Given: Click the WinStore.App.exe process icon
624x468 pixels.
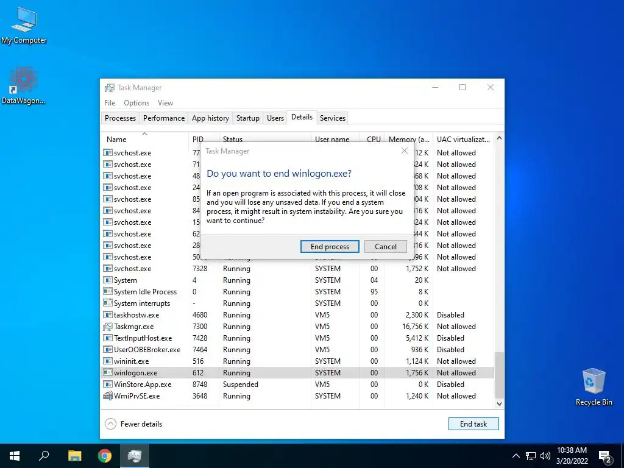Looking at the screenshot, I should (x=107, y=385).
